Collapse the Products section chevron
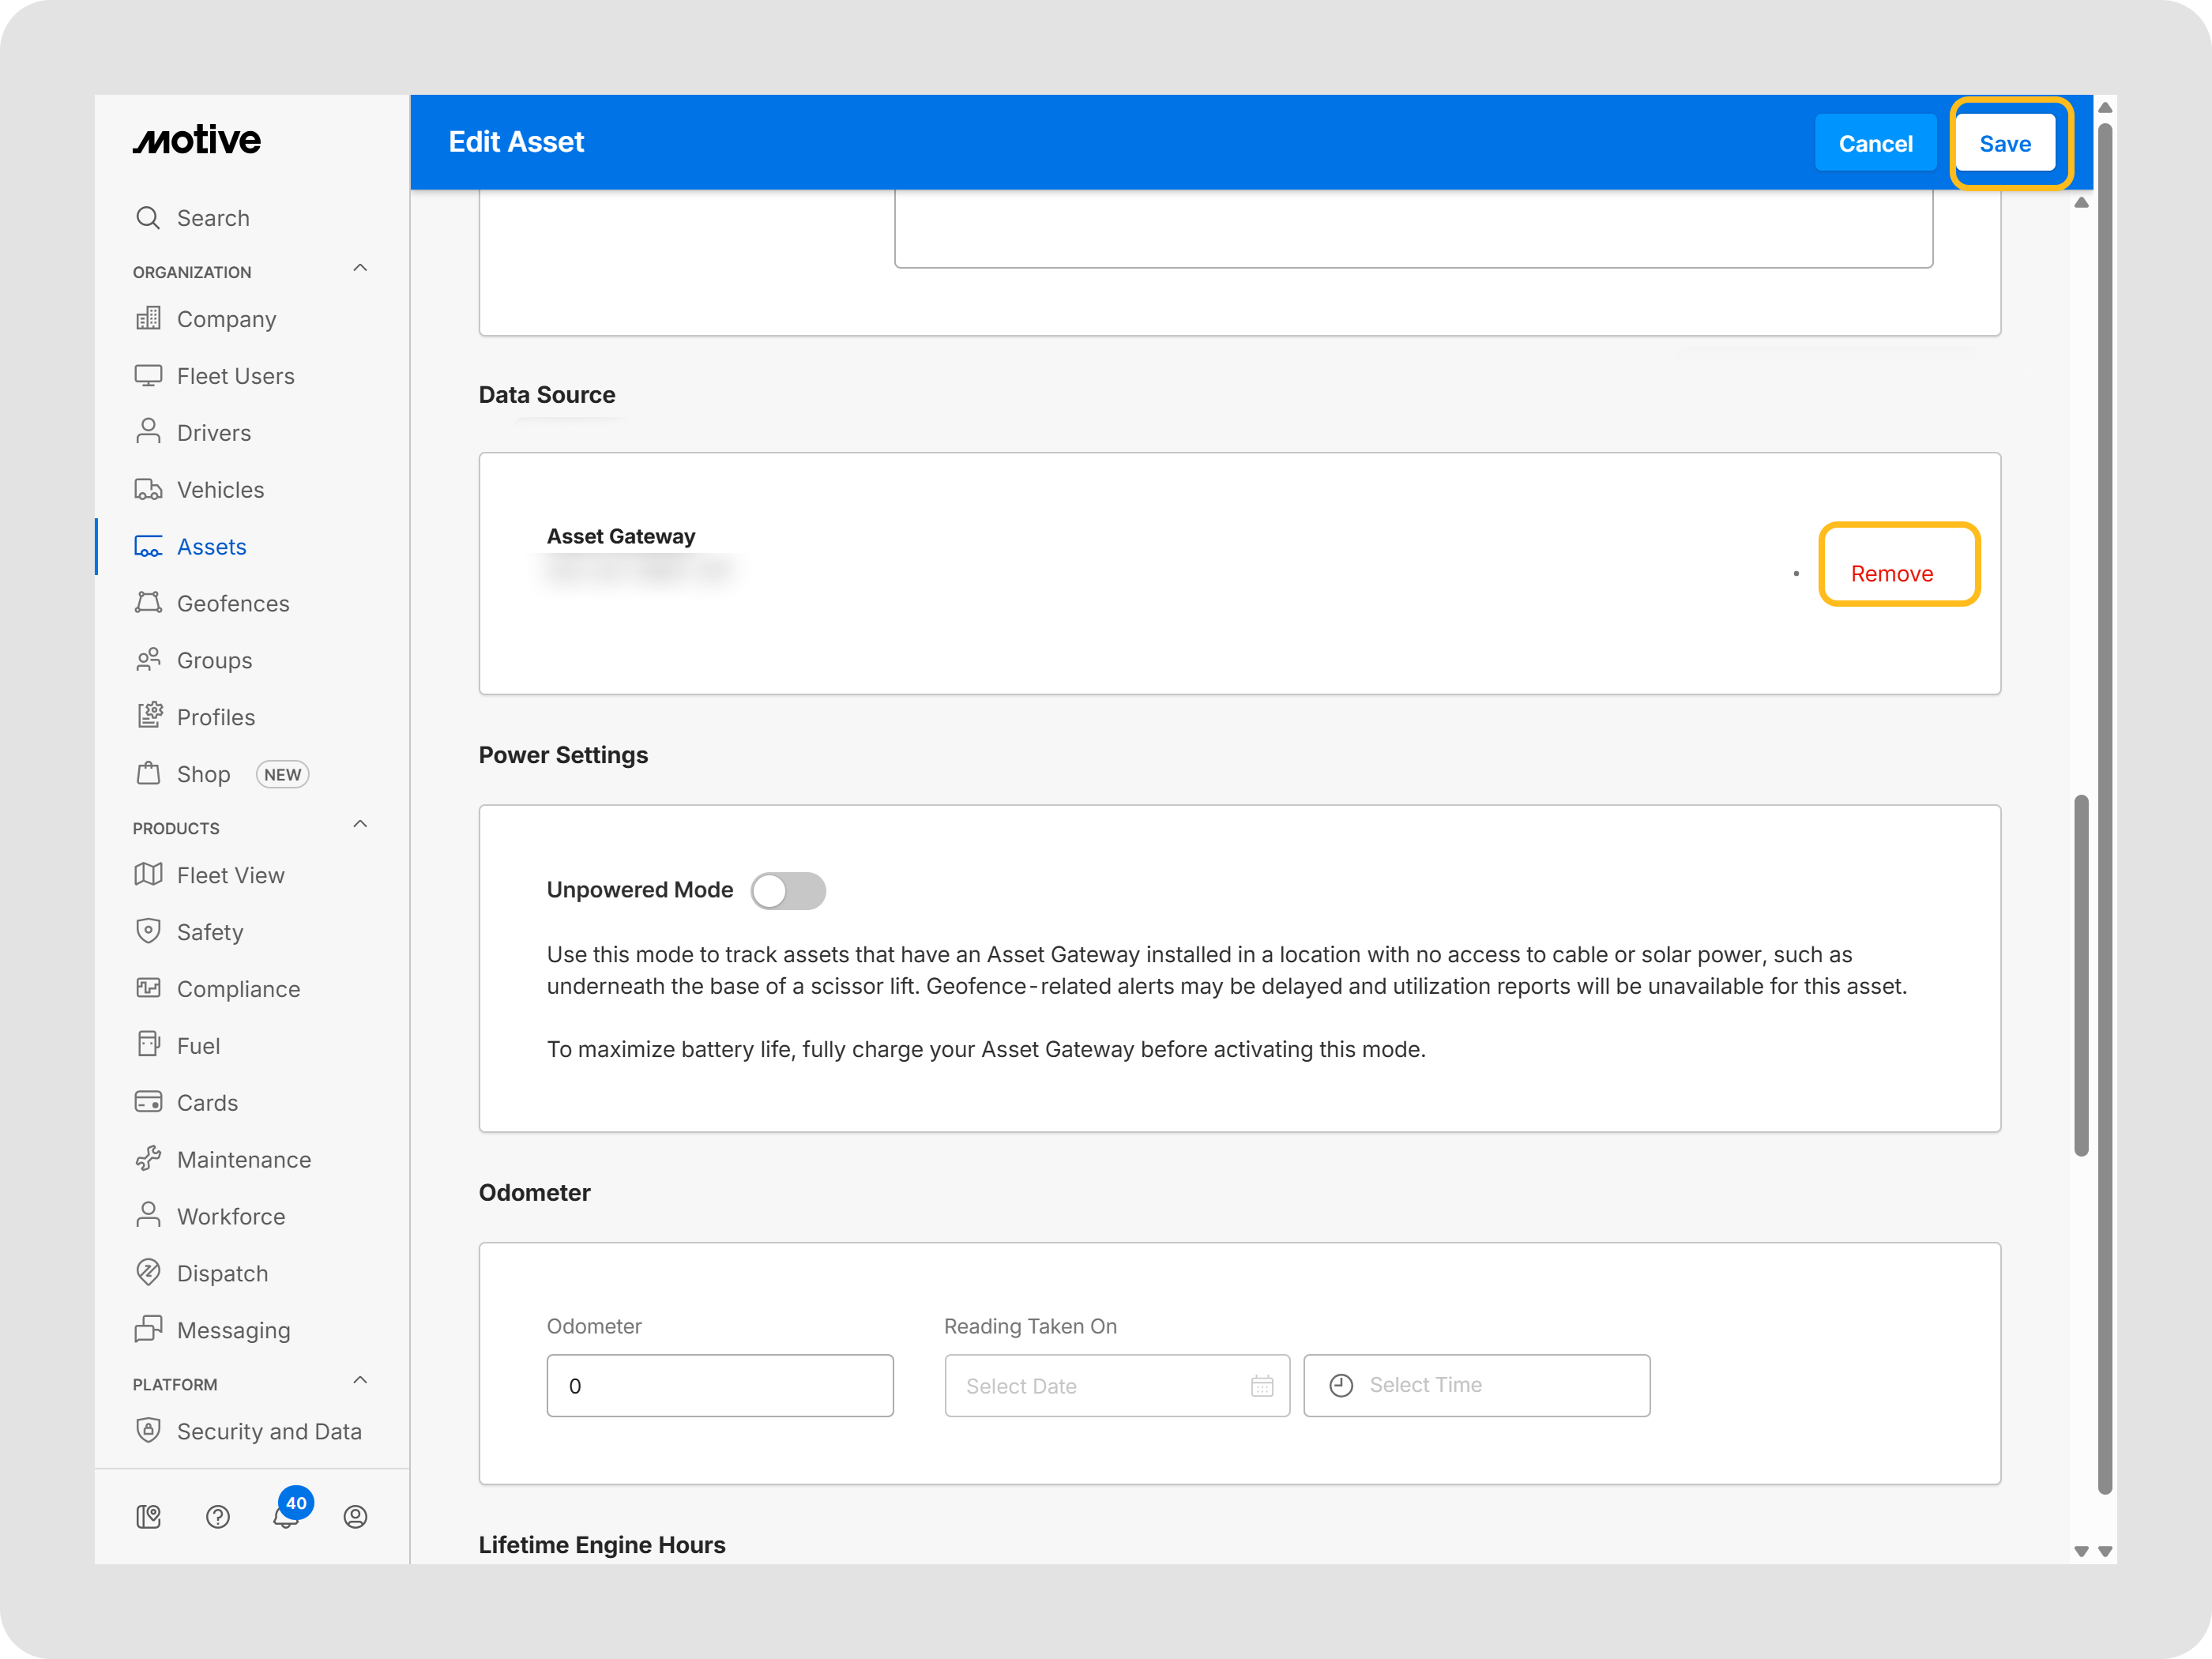This screenshot has width=2212, height=1659. coord(360,824)
